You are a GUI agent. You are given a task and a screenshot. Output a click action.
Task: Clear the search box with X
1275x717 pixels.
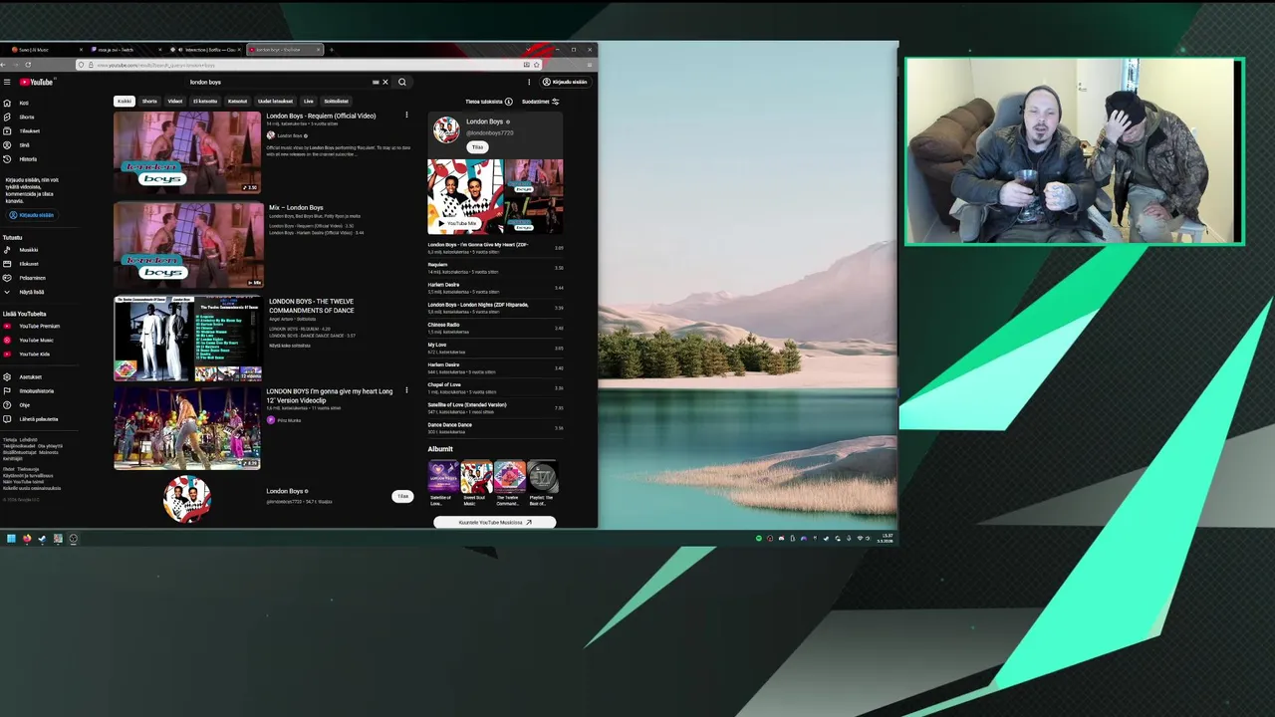(x=385, y=82)
